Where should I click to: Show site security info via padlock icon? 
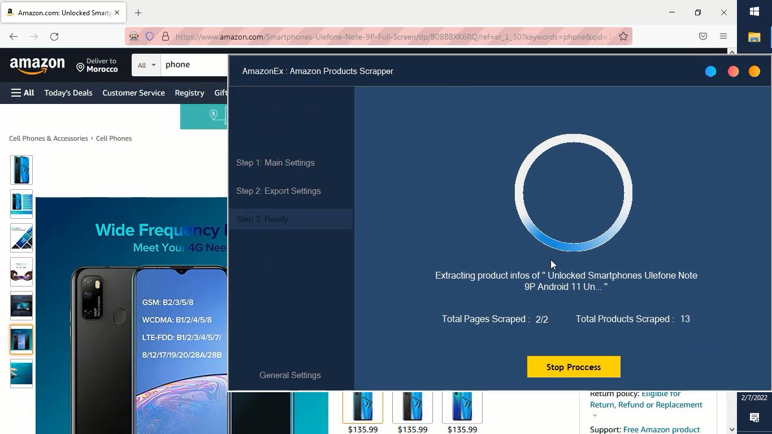(166, 37)
